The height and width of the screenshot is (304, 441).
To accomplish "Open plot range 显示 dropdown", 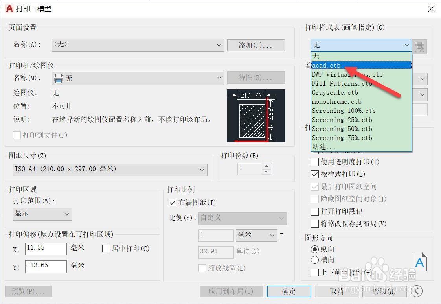I will (42, 214).
